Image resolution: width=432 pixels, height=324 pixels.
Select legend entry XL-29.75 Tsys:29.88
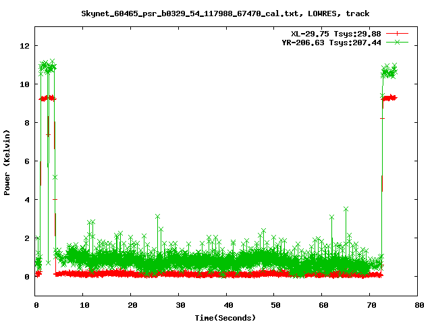(x=336, y=34)
